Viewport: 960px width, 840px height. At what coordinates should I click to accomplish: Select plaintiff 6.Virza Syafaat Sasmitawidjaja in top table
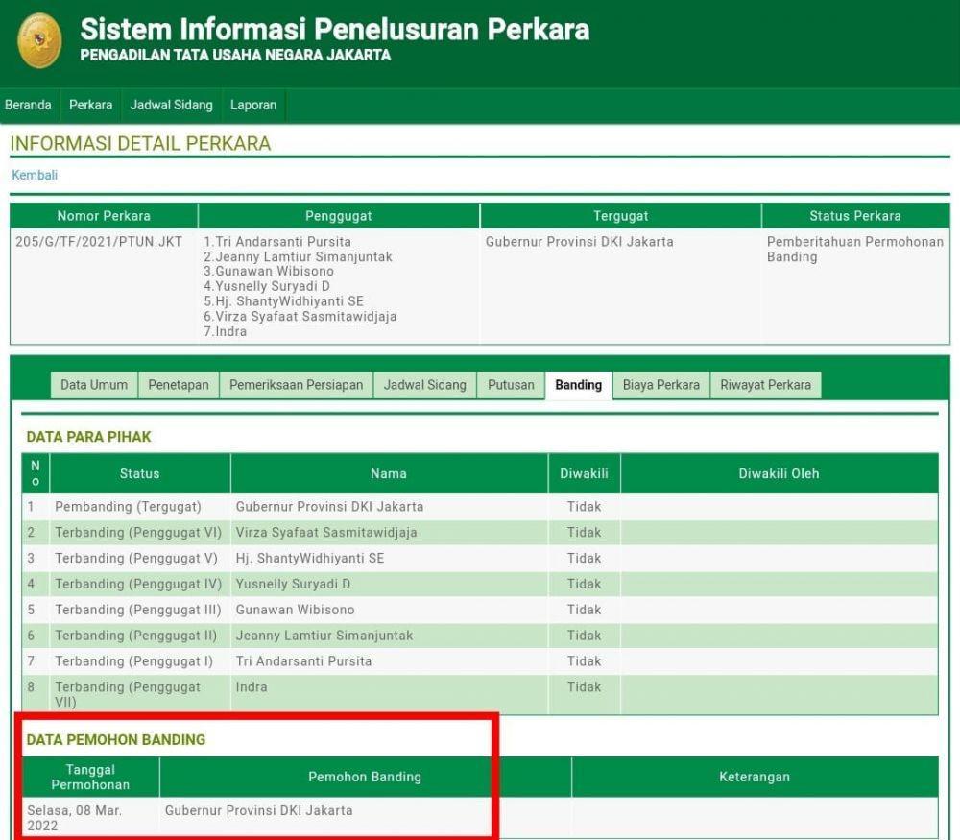tap(300, 317)
